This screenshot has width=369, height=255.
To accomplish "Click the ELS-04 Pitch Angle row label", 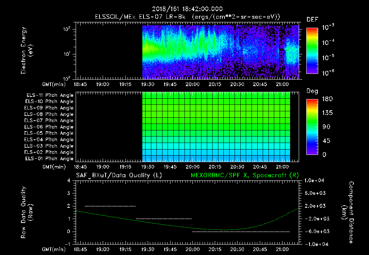I will (49, 139).
